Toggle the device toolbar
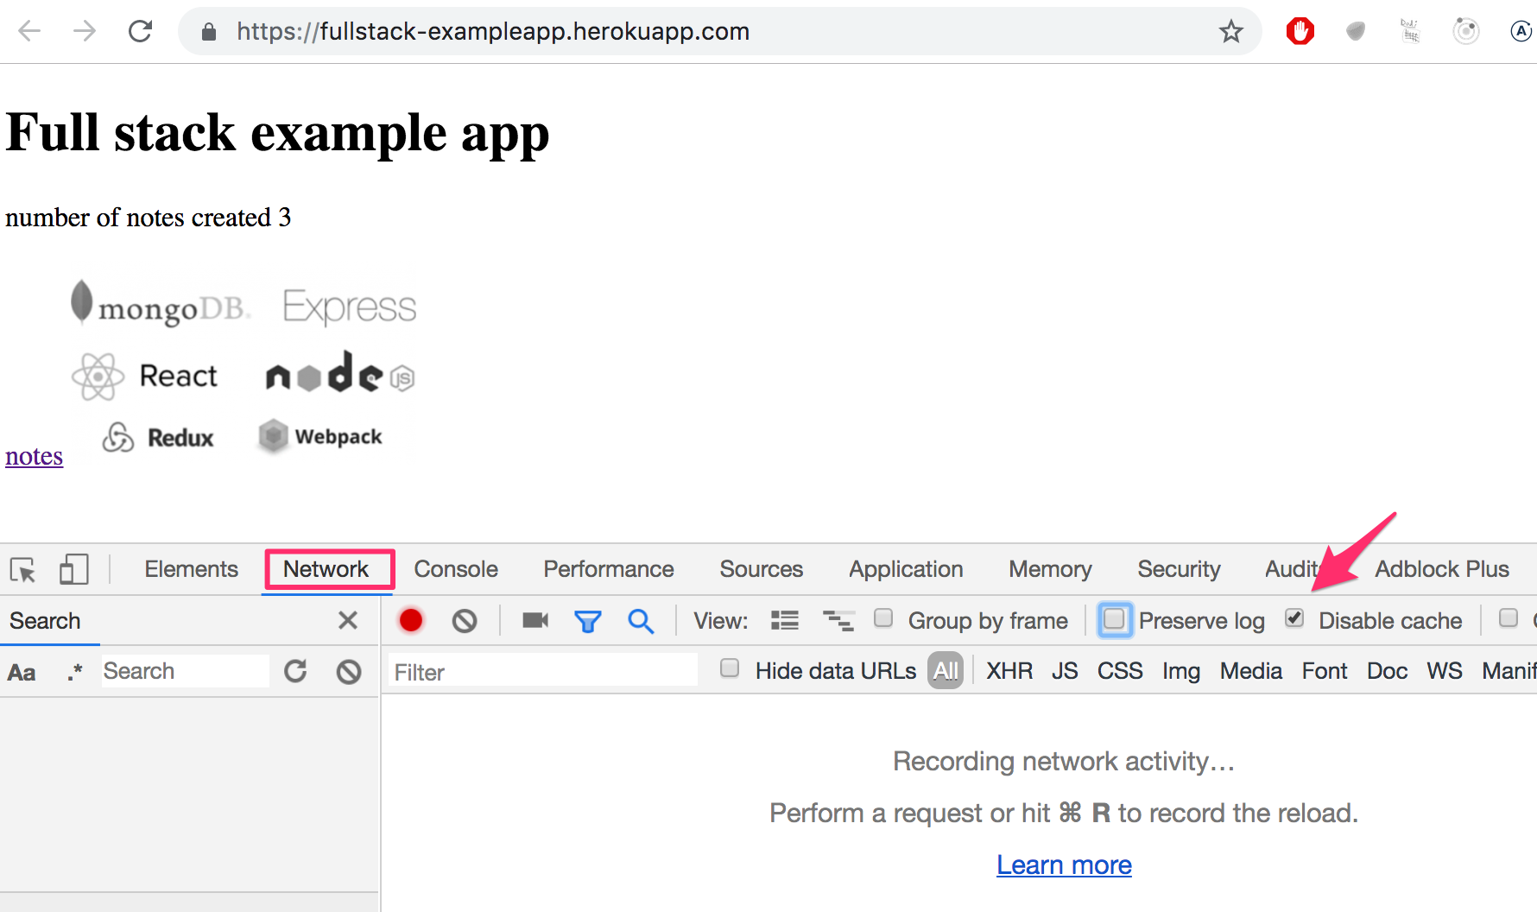The height and width of the screenshot is (912, 1537). click(x=73, y=569)
